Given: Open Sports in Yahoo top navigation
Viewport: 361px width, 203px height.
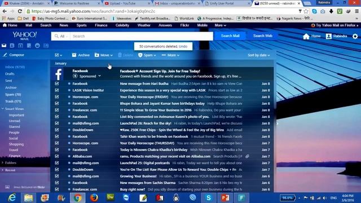Looking at the screenshot, I should click(81, 25).
